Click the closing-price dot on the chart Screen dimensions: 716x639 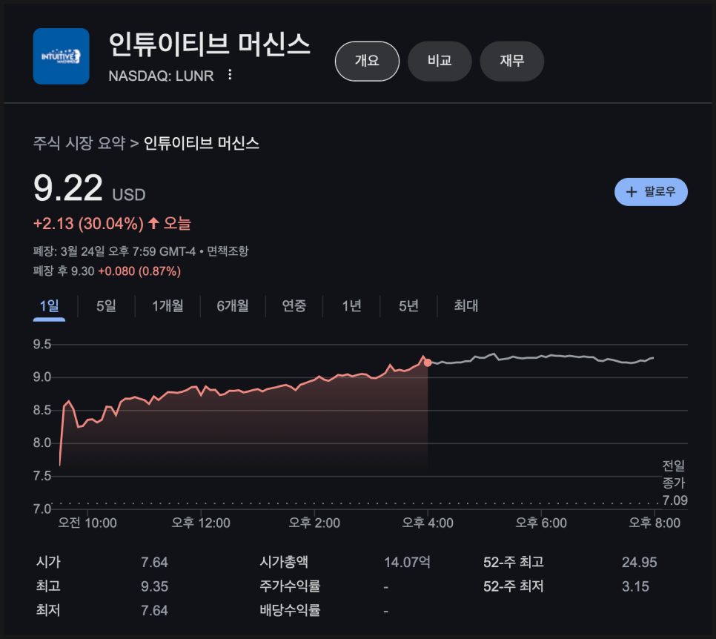(x=428, y=362)
